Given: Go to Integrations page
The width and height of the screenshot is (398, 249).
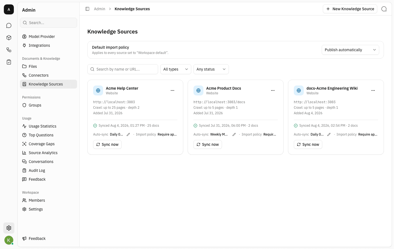Looking at the screenshot, I should 48,45.
